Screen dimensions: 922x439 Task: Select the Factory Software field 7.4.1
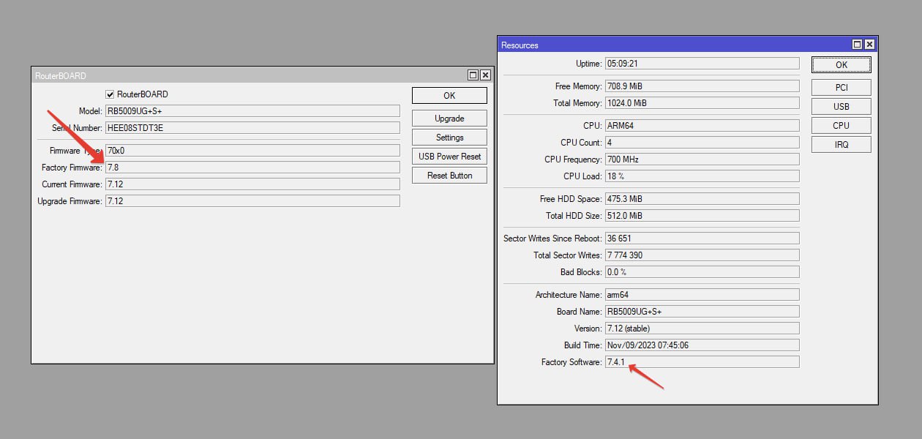(702, 362)
